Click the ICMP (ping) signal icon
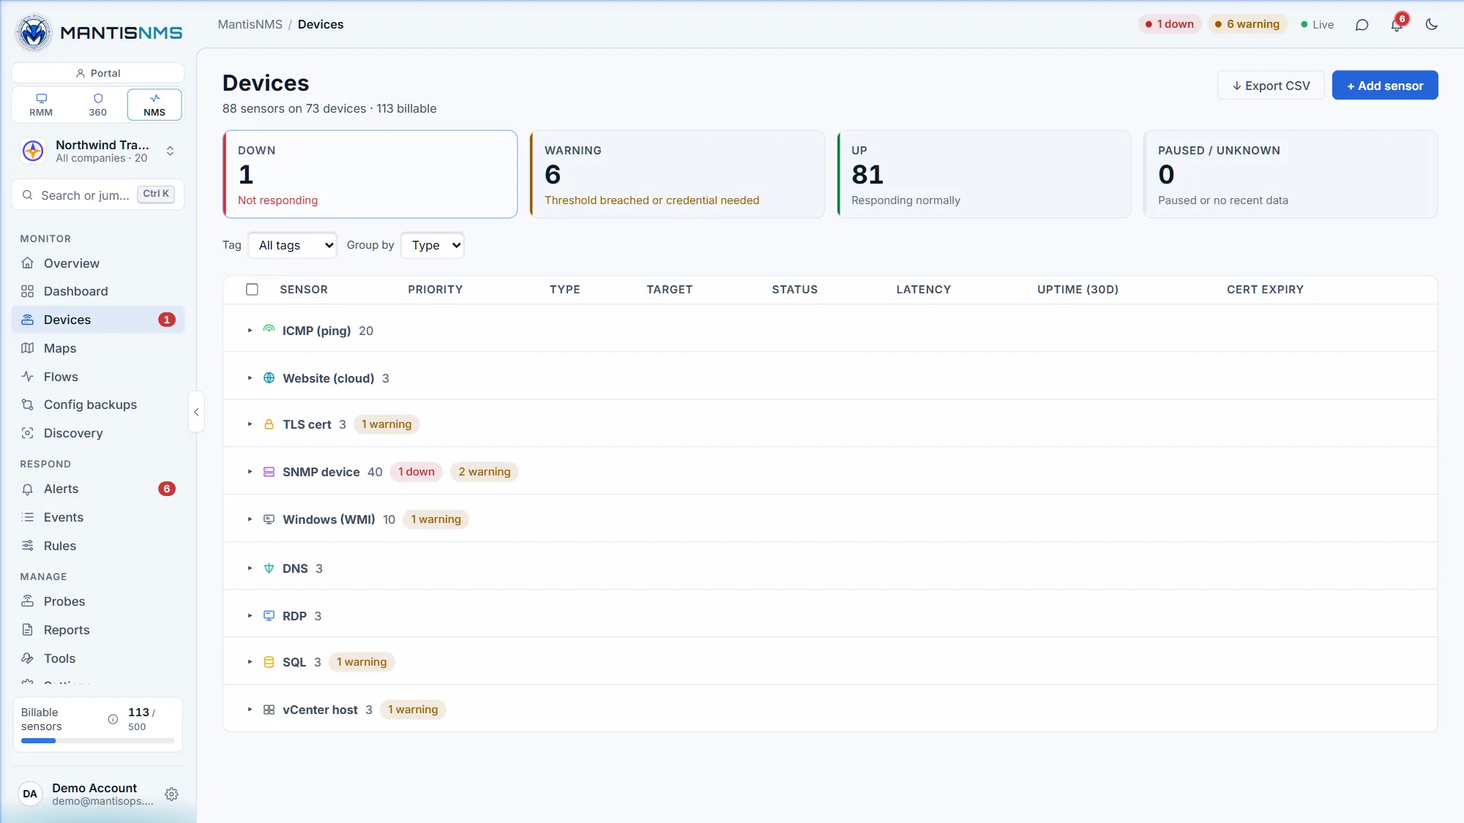This screenshot has height=823, width=1464. pyautogui.click(x=269, y=329)
